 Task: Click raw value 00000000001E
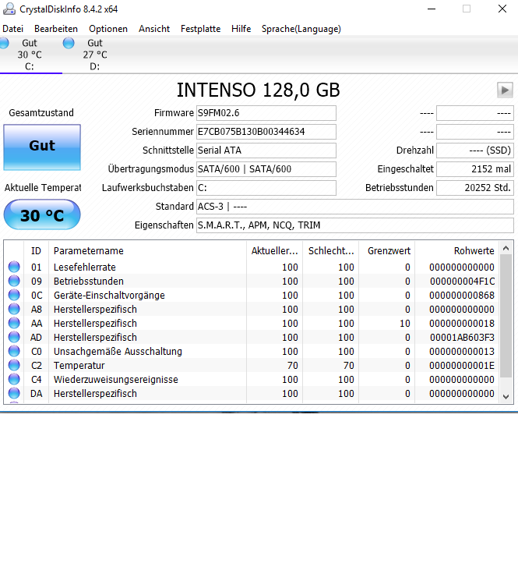(462, 366)
